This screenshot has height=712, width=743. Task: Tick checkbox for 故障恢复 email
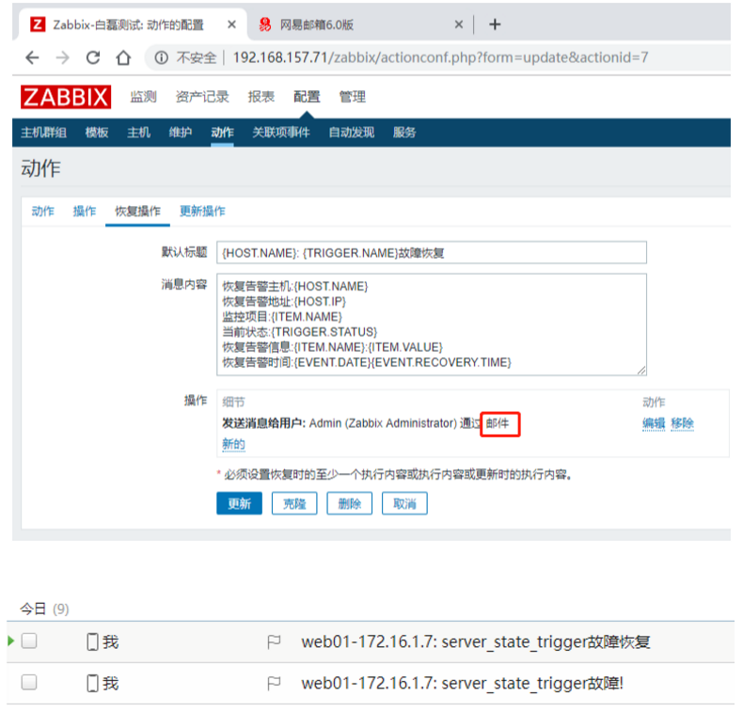point(29,641)
